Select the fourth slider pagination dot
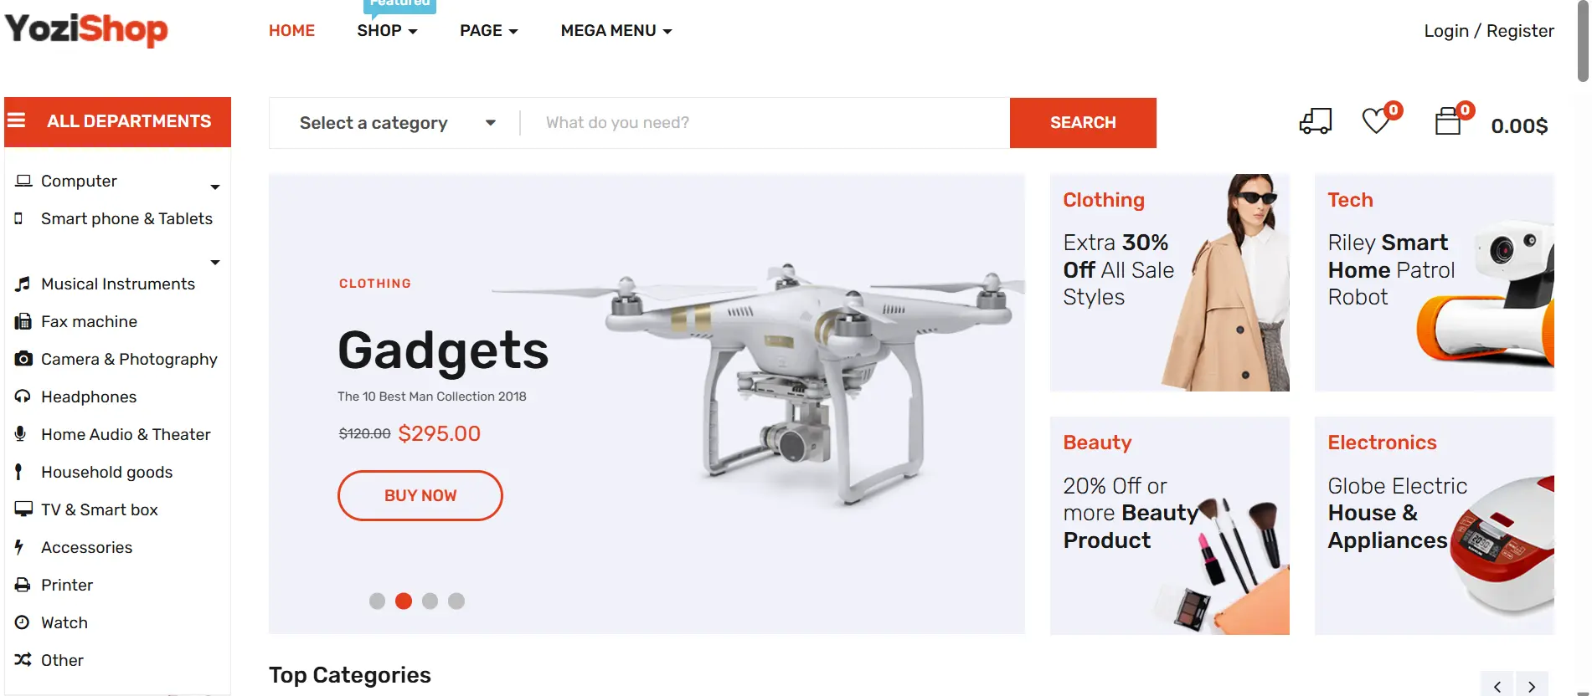 [x=456, y=601]
